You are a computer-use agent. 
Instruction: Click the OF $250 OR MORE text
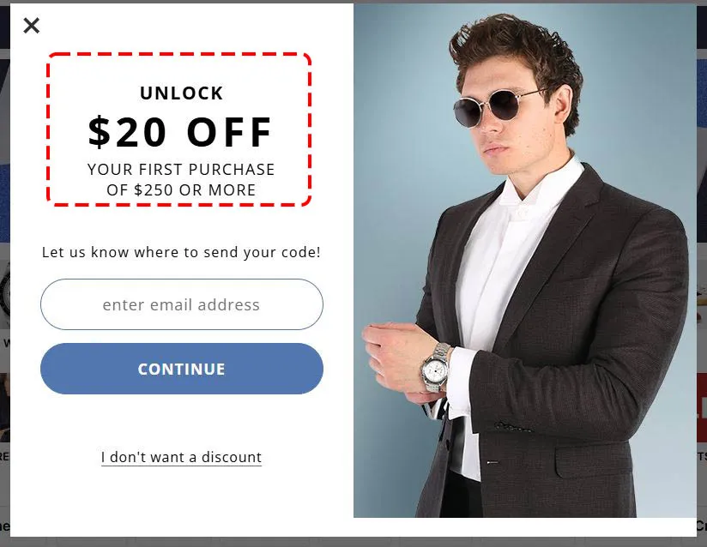point(181,190)
